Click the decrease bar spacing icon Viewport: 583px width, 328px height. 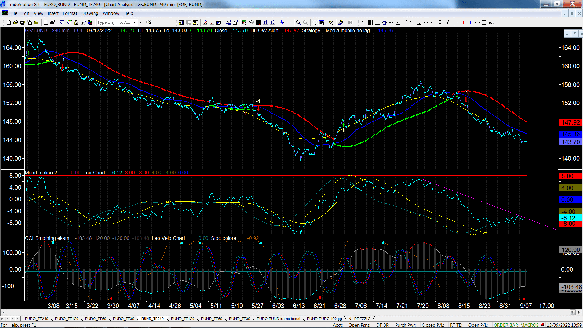282,22
